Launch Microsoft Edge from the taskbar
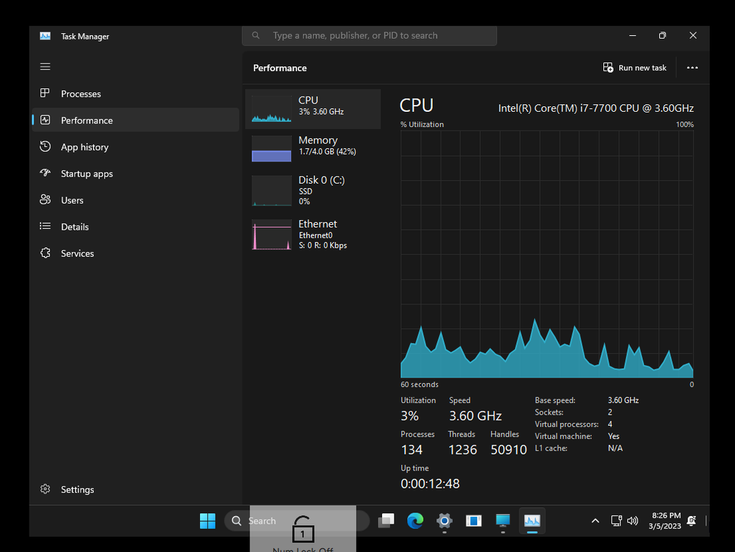 (x=415, y=521)
